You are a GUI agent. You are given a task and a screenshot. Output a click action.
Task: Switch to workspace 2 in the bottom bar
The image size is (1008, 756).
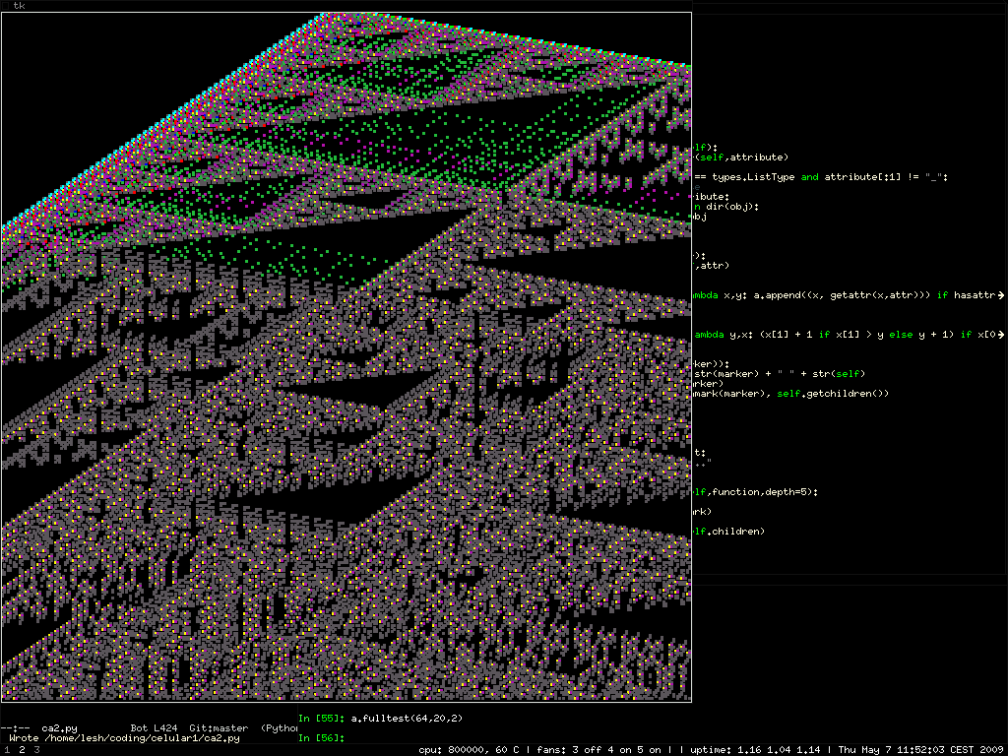[22, 749]
